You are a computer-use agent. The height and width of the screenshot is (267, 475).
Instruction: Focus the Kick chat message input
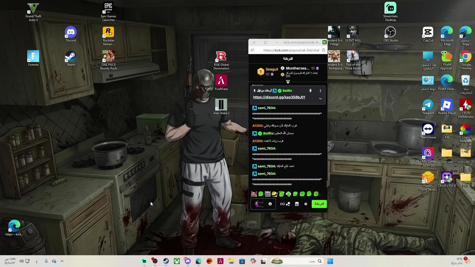263,204
